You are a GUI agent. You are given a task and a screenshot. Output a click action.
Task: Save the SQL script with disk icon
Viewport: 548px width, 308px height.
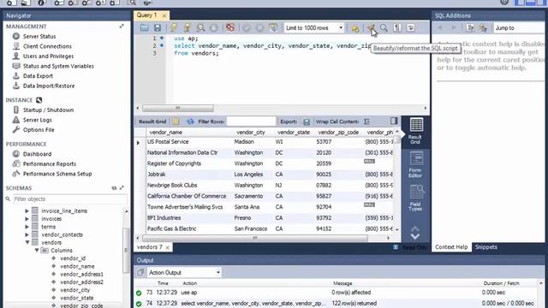158,27
